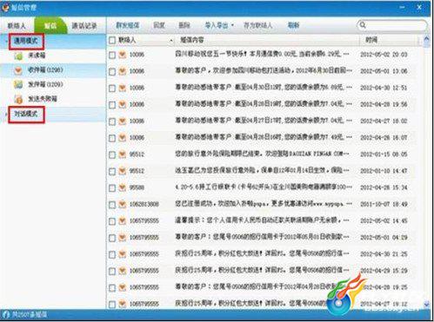Click envelope icon of the 95588 message
The height and width of the screenshot is (322, 434).
[x=123, y=187]
